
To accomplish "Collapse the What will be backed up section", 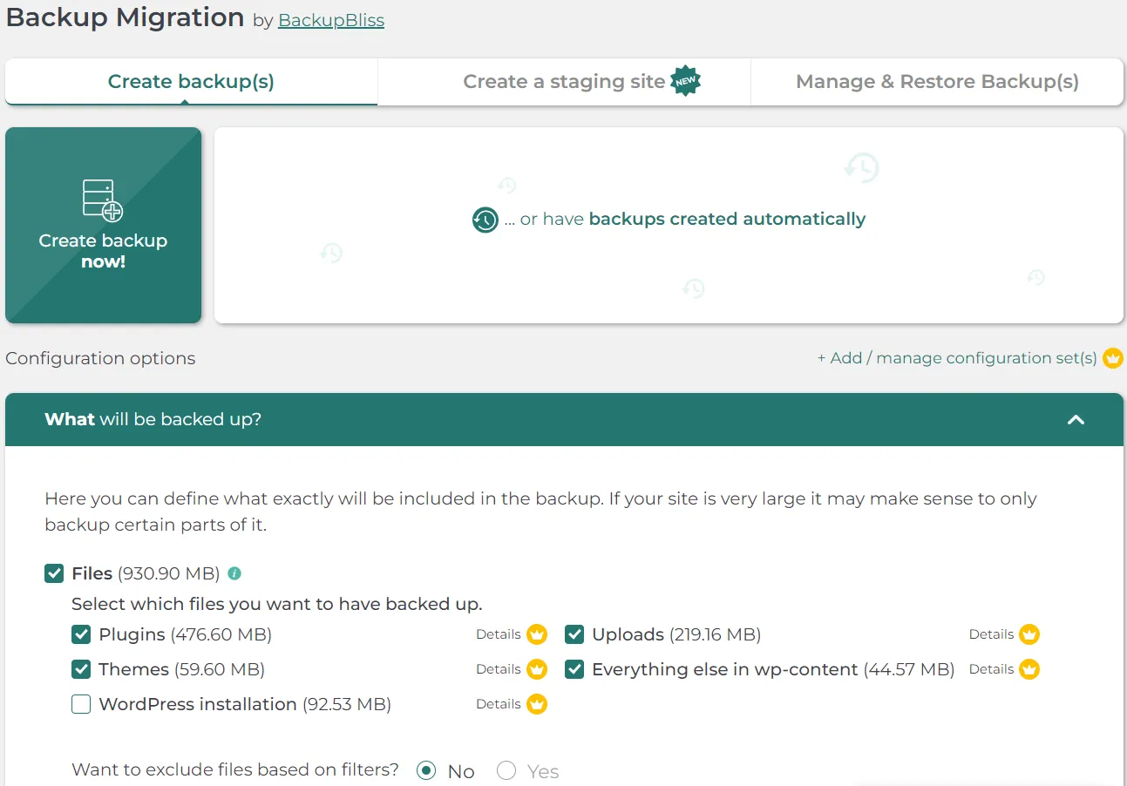I will tap(1076, 420).
